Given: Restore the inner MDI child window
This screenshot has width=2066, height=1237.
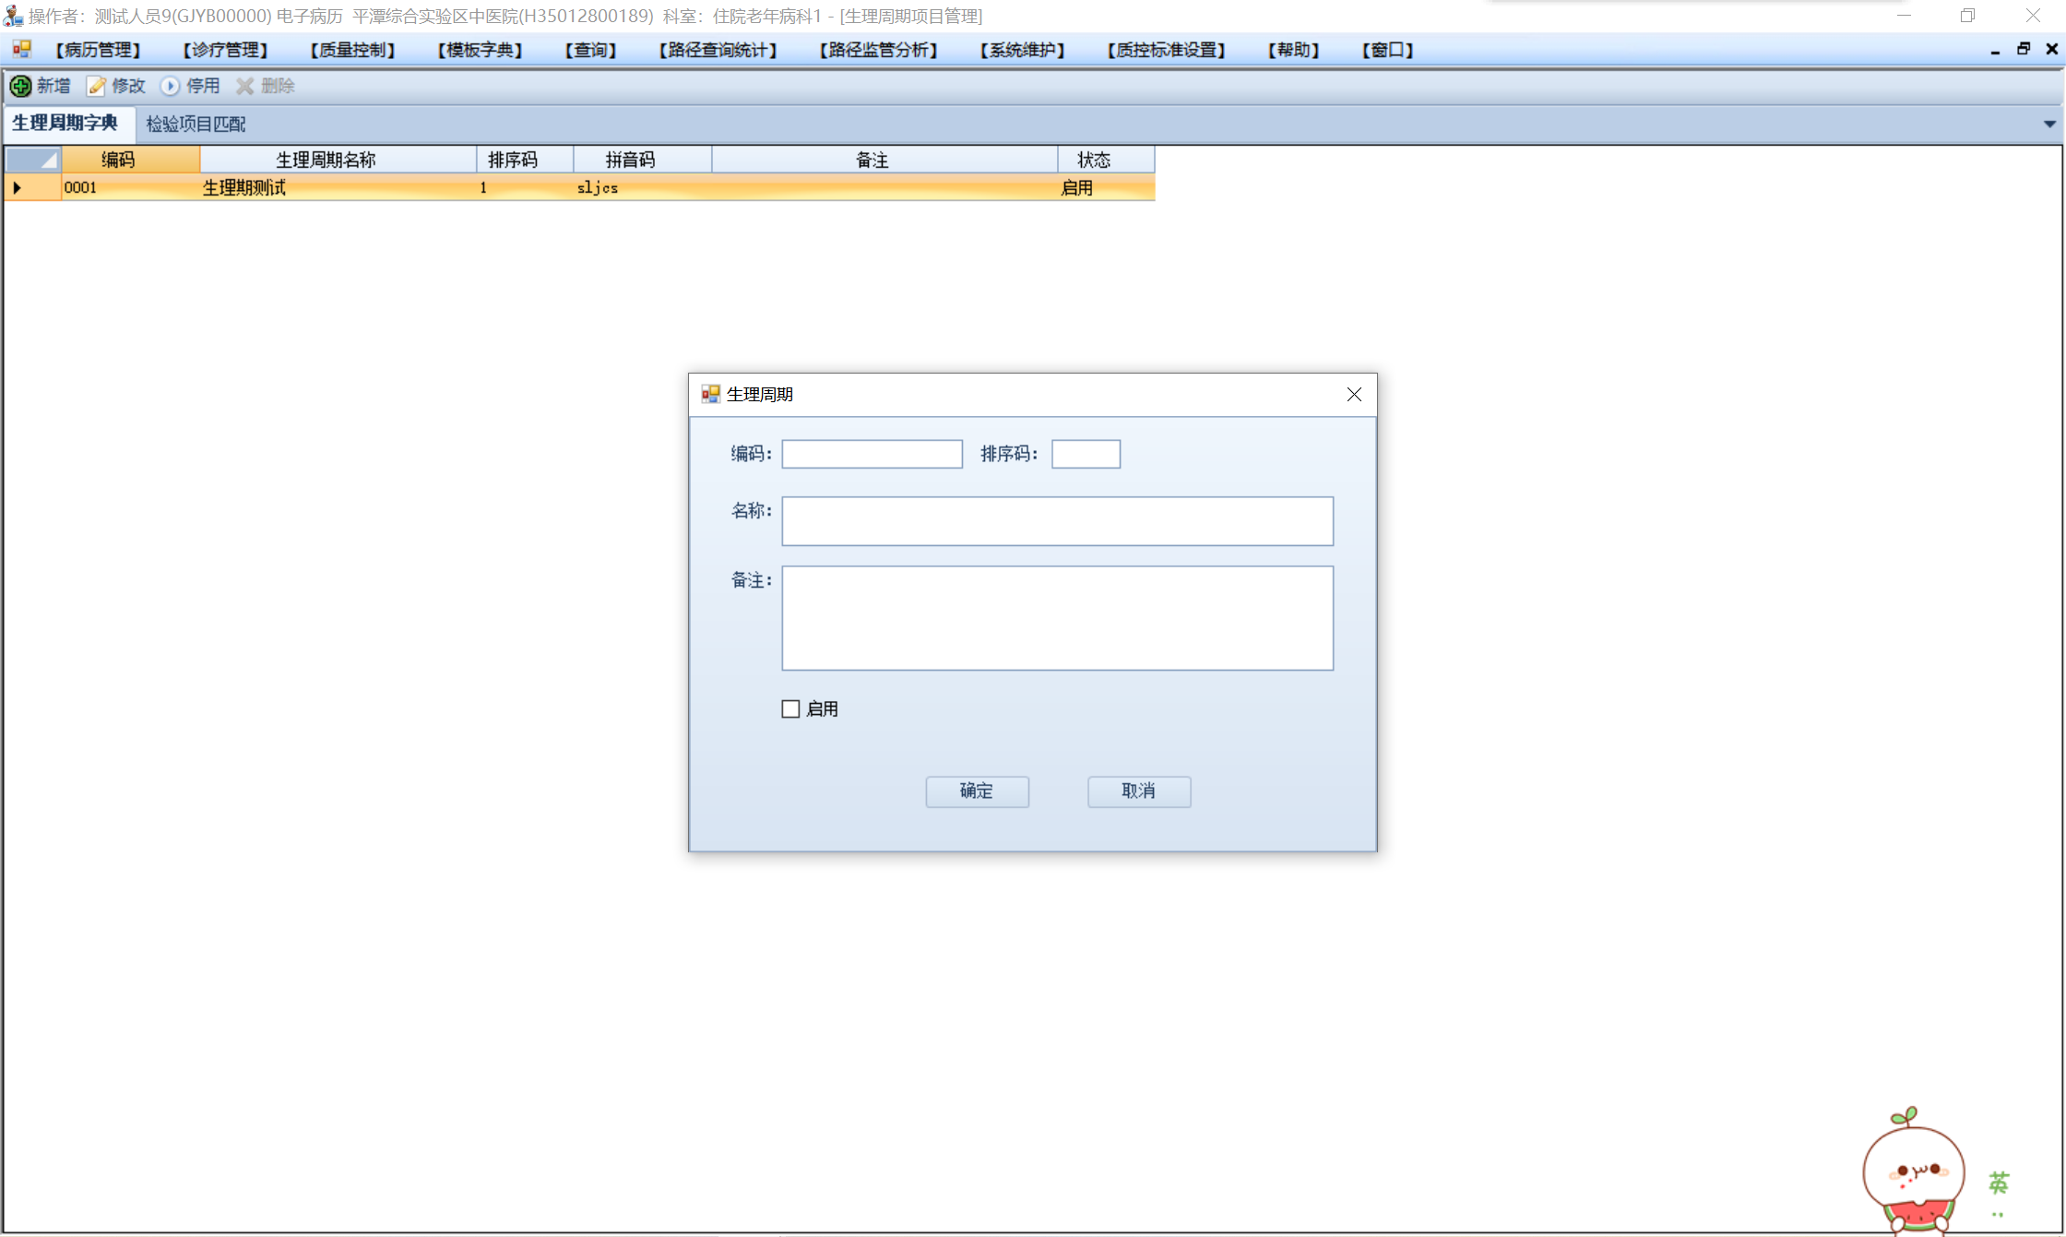Looking at the screenshot, I should (2024, 49).
